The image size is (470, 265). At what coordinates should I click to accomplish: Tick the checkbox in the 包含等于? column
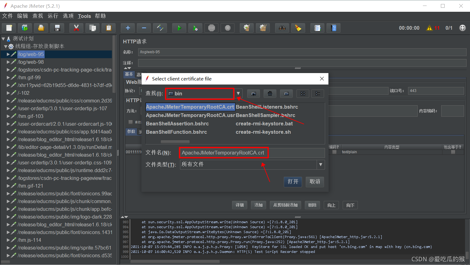[x=453, y=152]
